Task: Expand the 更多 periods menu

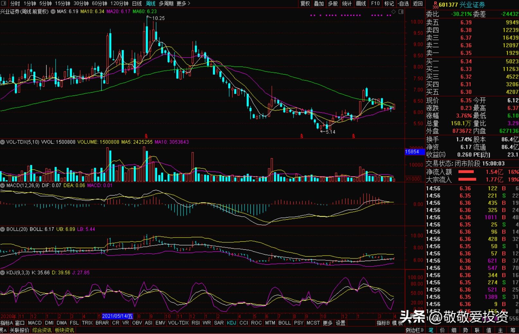Action: click(183, 4)
